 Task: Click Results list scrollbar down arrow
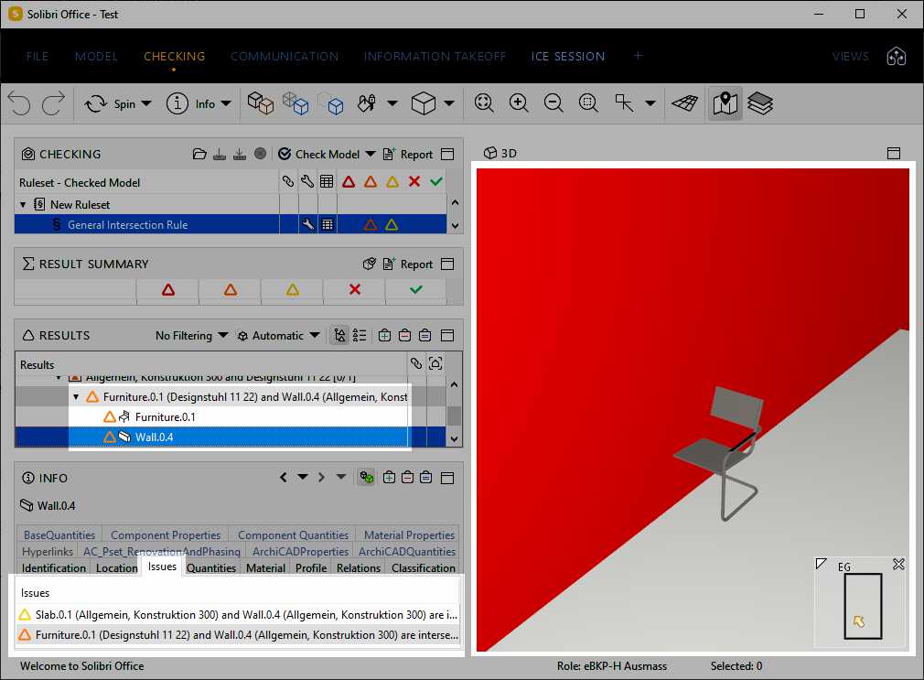(x=455, y=438)
